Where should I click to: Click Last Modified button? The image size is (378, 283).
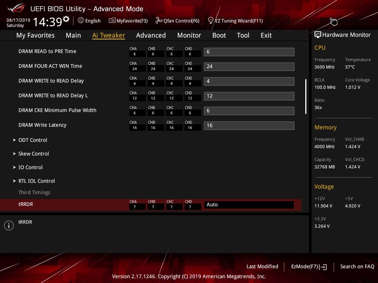coord(262,266)
